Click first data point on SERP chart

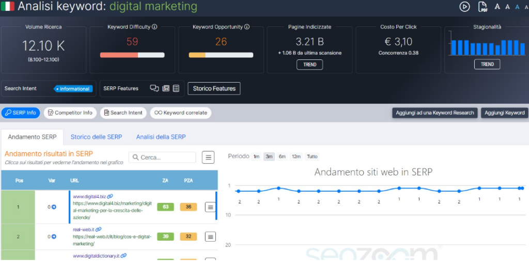point(239,191)
